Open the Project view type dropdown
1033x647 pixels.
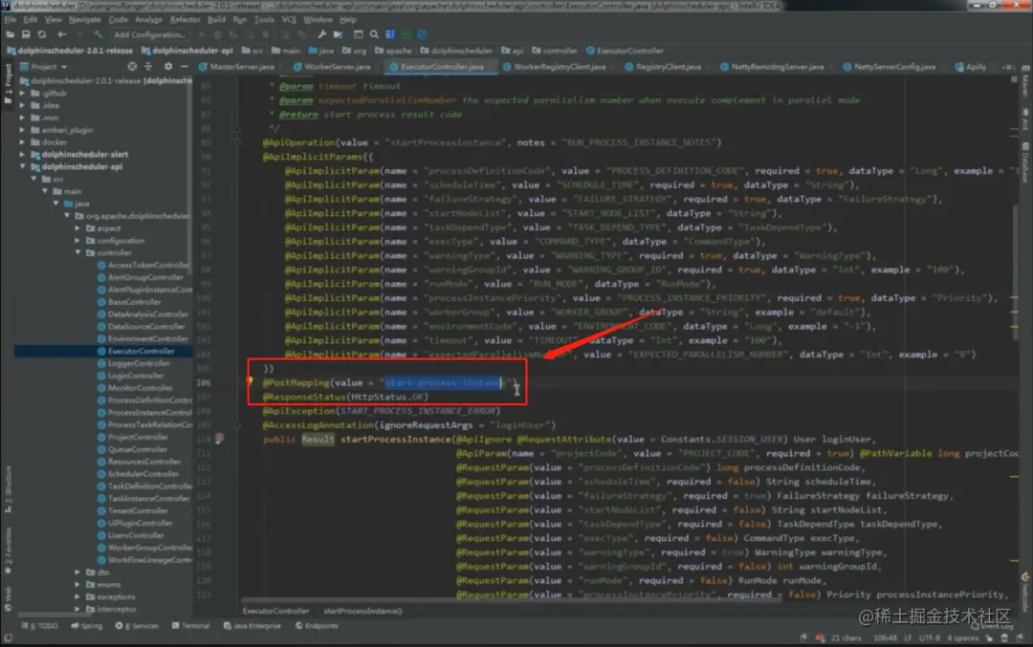coord(45,67)
